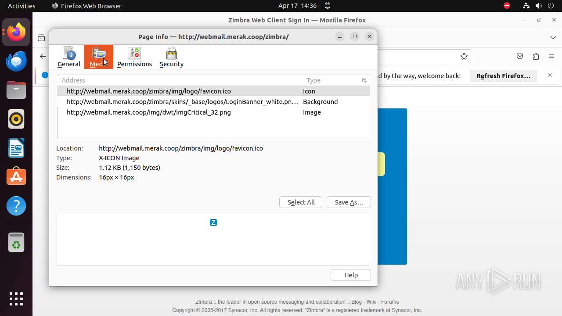Open the Firefox Web Browser app menu
This screenshot has width=562, height=316.
coord(86,6)
